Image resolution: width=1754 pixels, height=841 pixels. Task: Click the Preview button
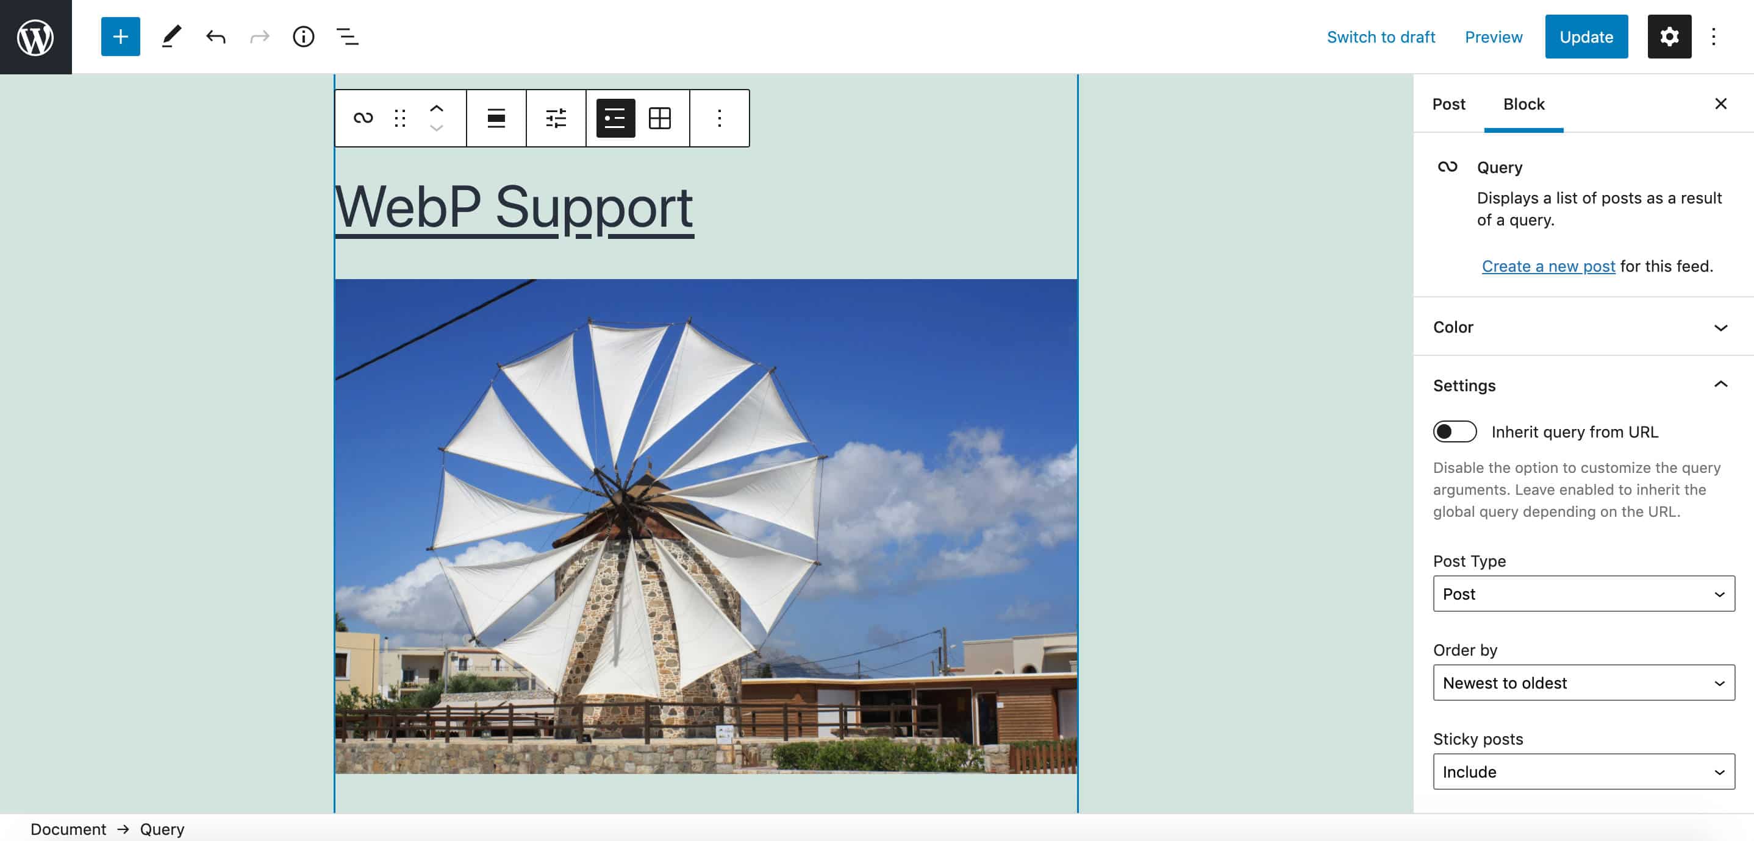tap(1494, 36)
